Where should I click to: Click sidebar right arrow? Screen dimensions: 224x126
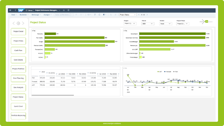(x=23, y=23)
